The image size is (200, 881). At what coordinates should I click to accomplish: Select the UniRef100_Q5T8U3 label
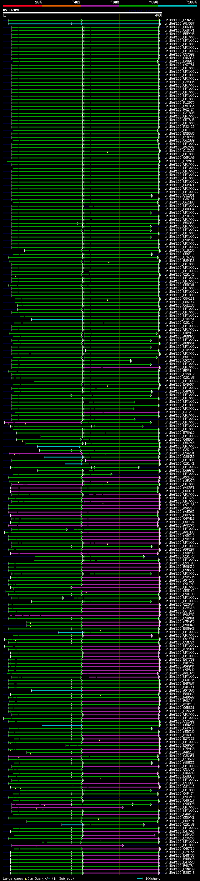[x=179, y=120]
